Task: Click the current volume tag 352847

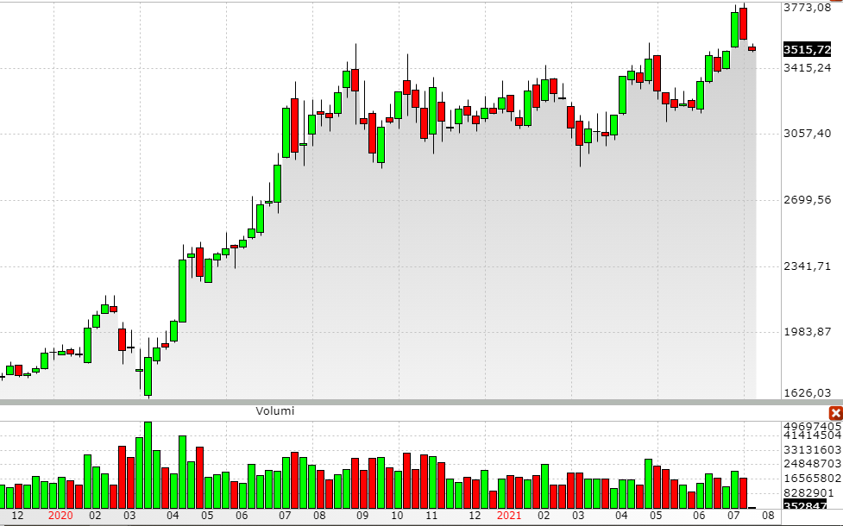Action: tap(804, 506)
